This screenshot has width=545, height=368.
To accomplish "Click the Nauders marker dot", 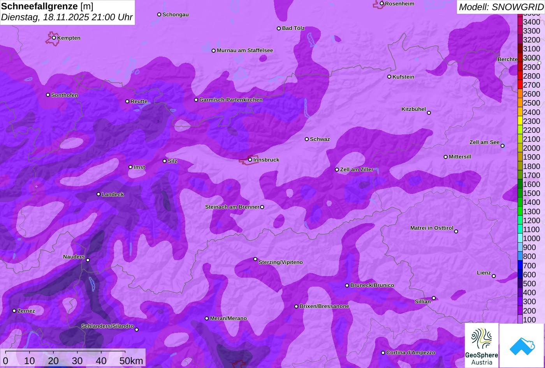I will (x=88, y=260).
